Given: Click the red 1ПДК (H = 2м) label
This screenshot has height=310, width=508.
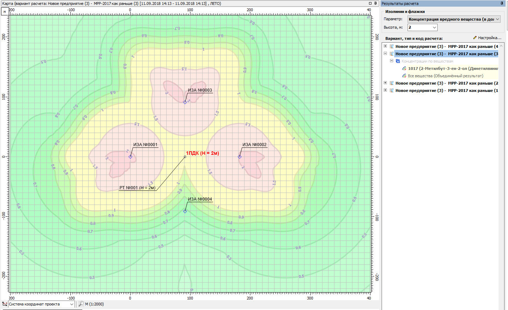Looking at the screenshot, I should tap(202, 153).
